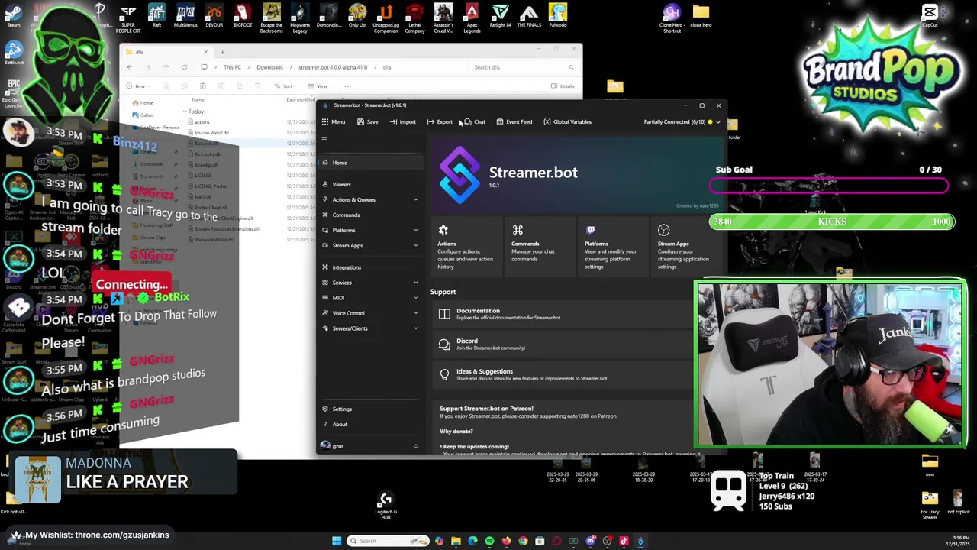
Task: Open Global Variables from the toolbar
Action: click(x=567, y=122)
